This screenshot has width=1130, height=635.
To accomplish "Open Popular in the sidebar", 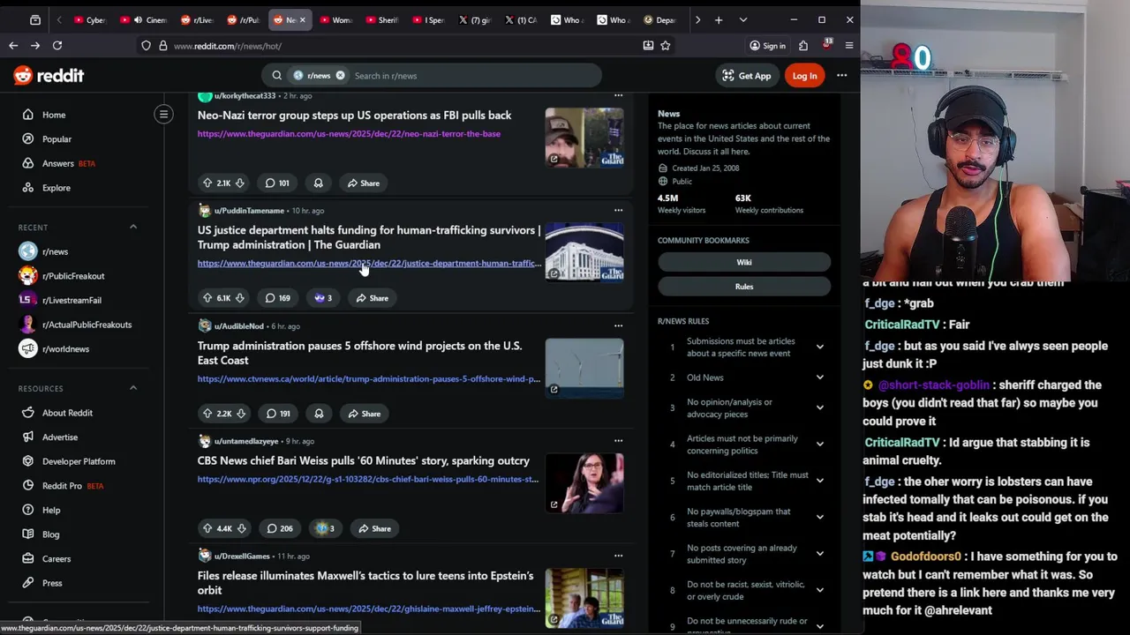I will (x=56, y=139).
